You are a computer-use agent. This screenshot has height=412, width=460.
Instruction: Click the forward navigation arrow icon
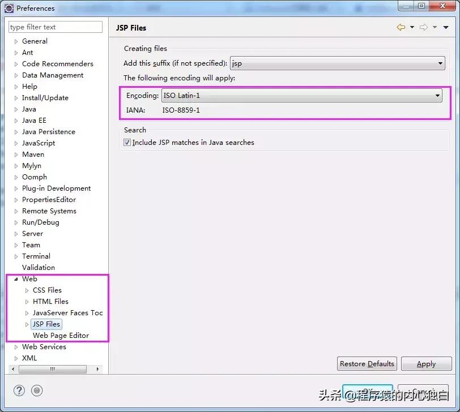coord(424,27)
